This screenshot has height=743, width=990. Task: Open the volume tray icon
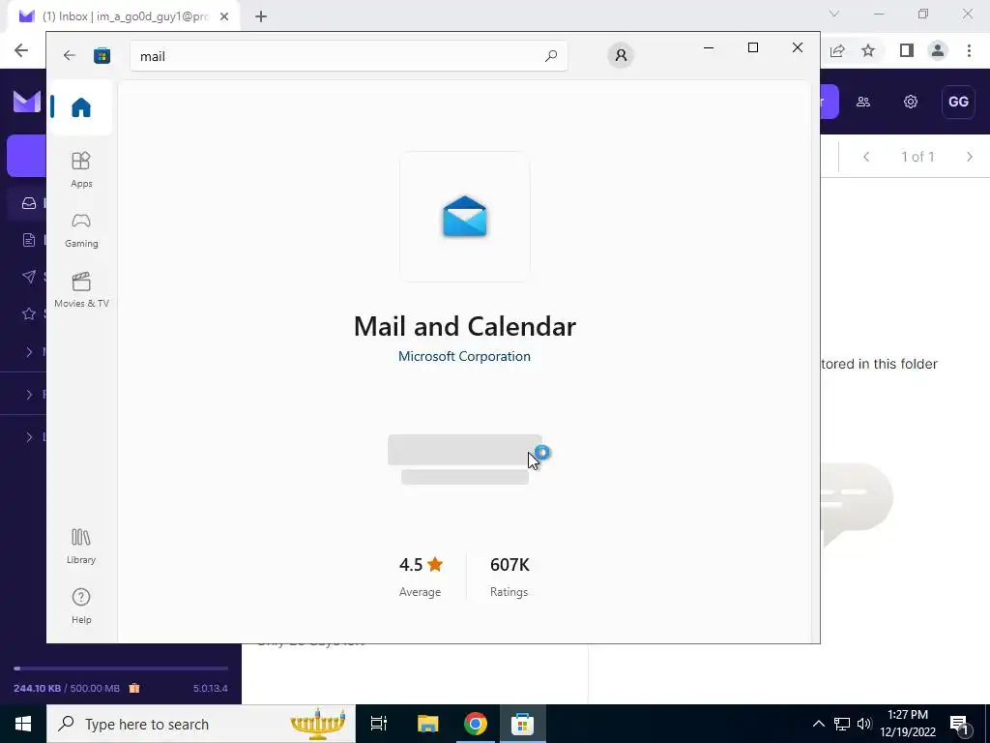point(864,724)
